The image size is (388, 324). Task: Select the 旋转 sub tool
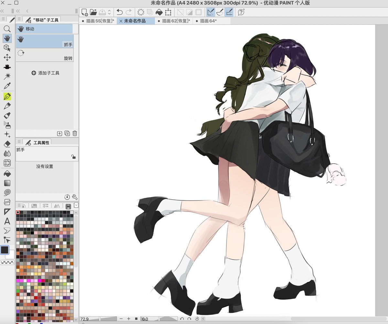click(45, 55)
